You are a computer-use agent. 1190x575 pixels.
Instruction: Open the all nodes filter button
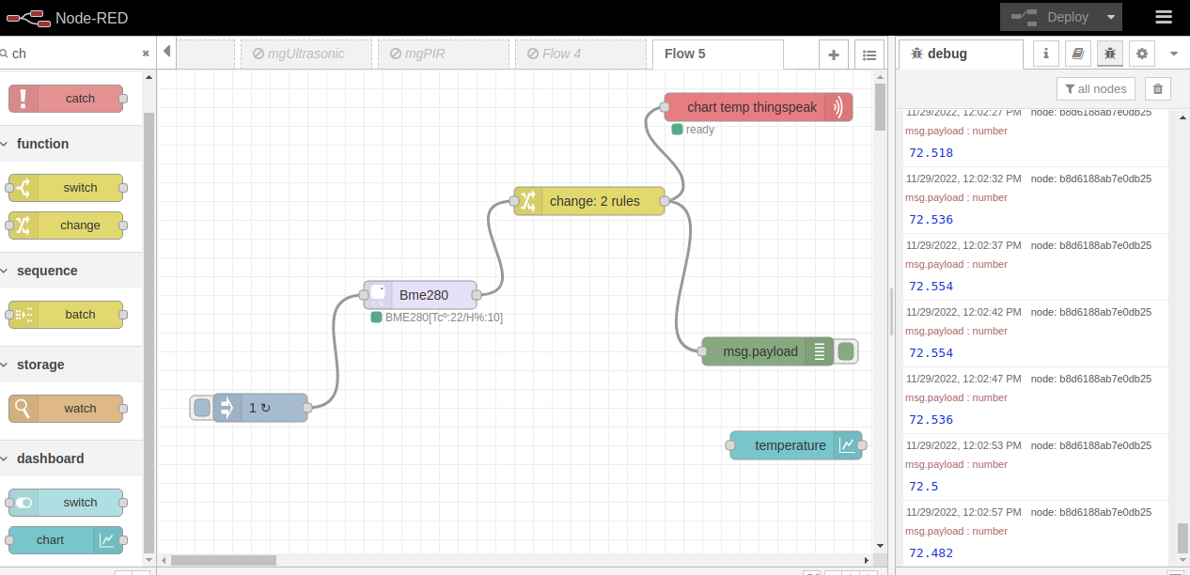[x=1096, y=88]
